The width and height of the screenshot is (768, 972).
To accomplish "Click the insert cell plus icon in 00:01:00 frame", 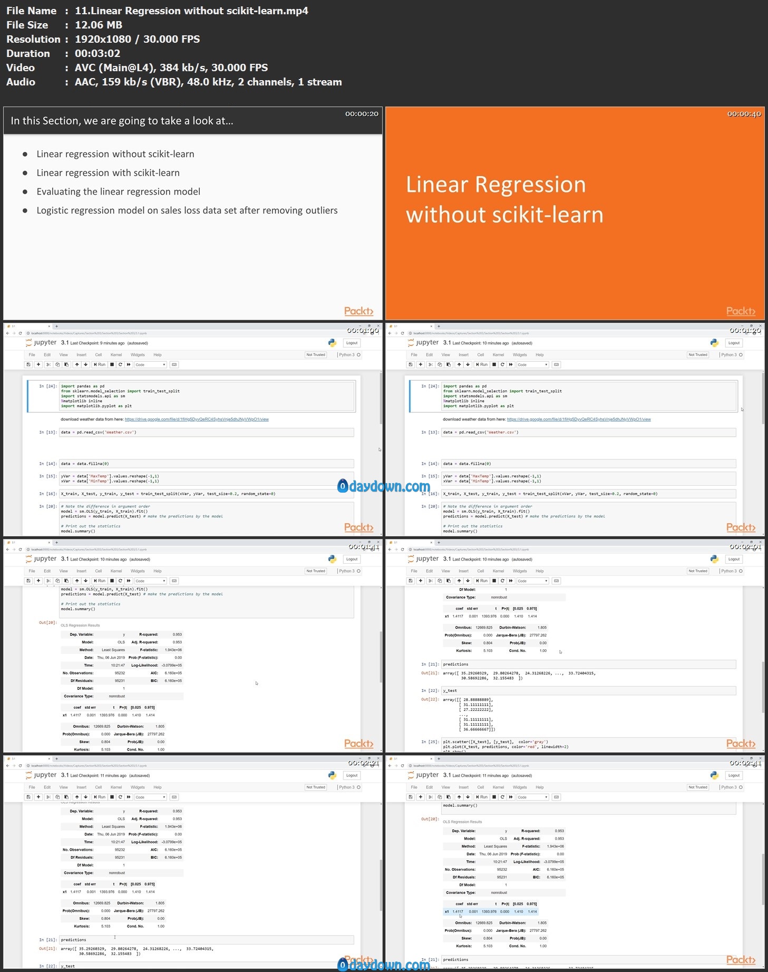I will [x=38, y=364].
